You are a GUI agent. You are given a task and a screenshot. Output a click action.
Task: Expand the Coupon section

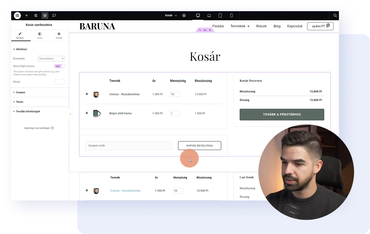click(x=21, y=92)
